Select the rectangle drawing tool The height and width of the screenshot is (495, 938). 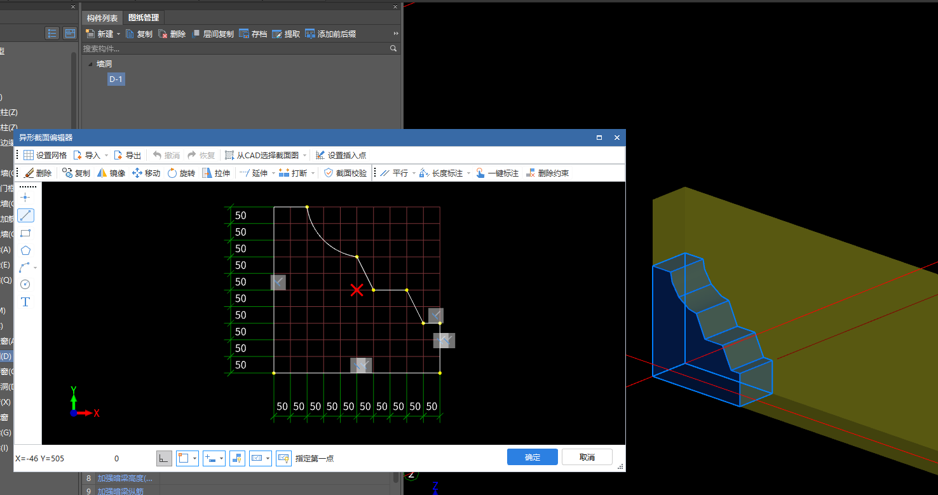[25, 233]
